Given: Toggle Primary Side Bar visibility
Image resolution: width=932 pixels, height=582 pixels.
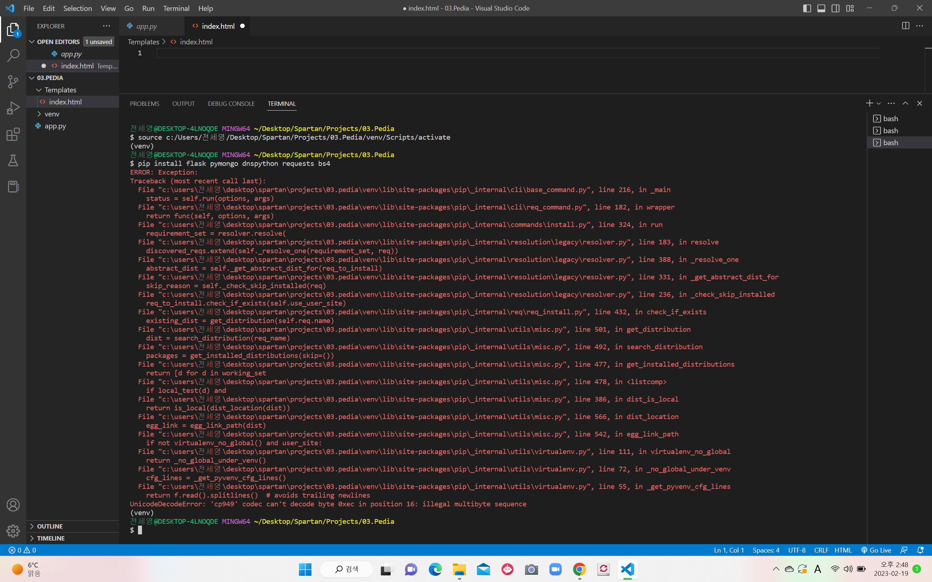Looking at the screenshot, I should pos(807,8).
